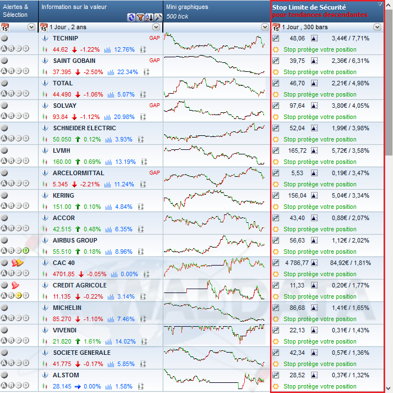The height and width of the screenshot is (393, 393).
Task: Click the GAP label on TECHNIP row
Action: click(x=154, y=38)
